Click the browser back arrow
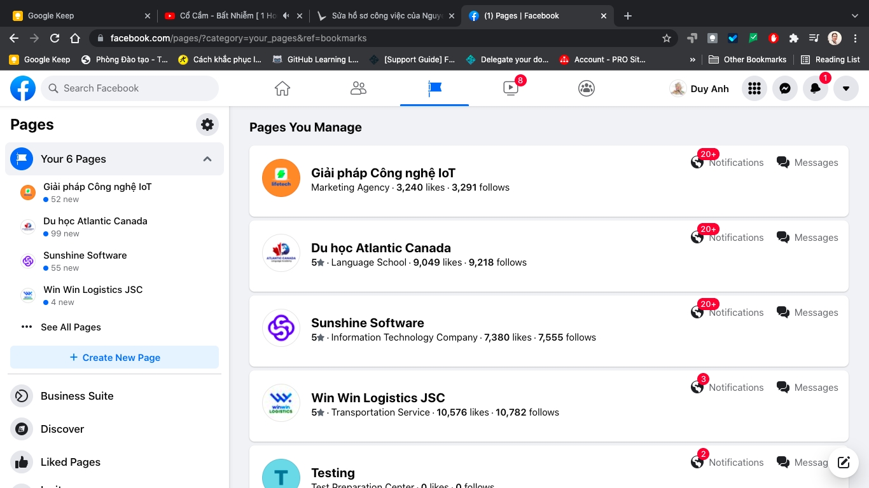Image resolution: width=869 pixels, height=488 pixels. point(14,38)
